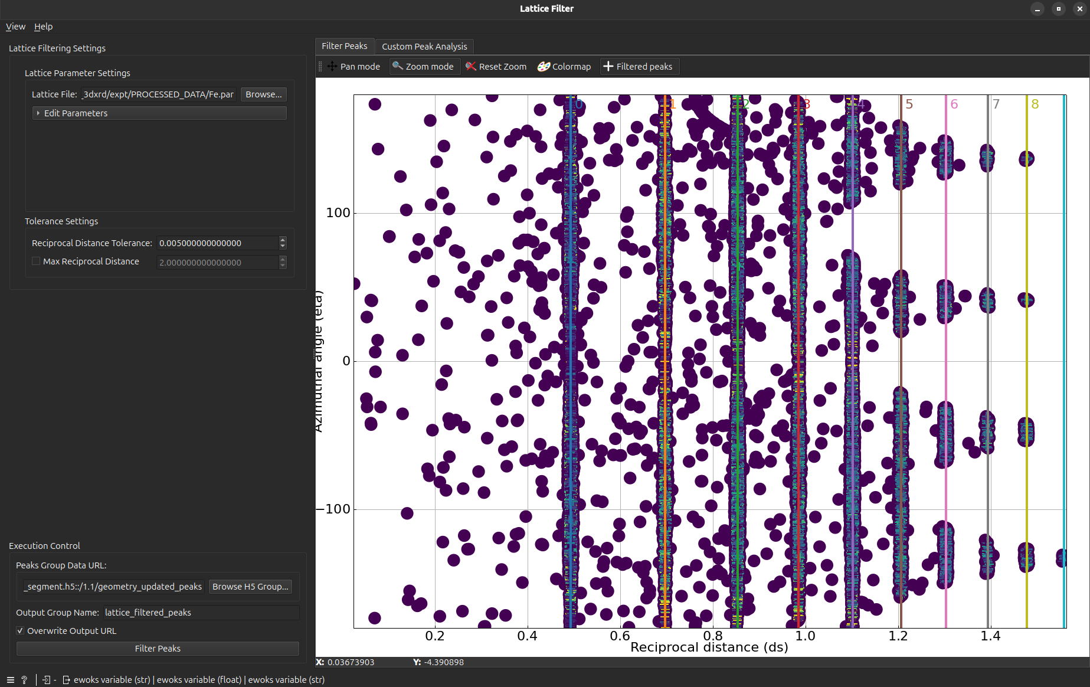Click the 'Execution Control' heading
The width and height of the screenshot is (1090, 687).
44,546
